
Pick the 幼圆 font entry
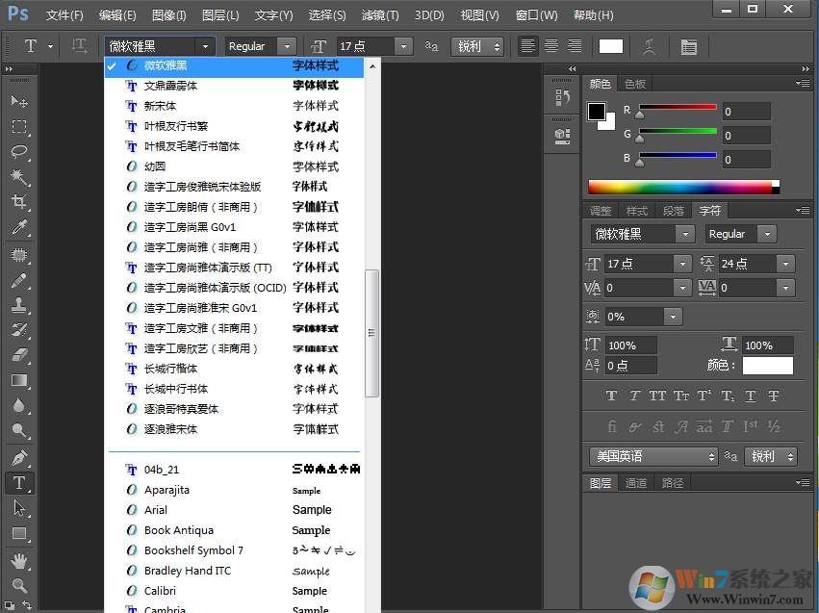coord(155,166)
